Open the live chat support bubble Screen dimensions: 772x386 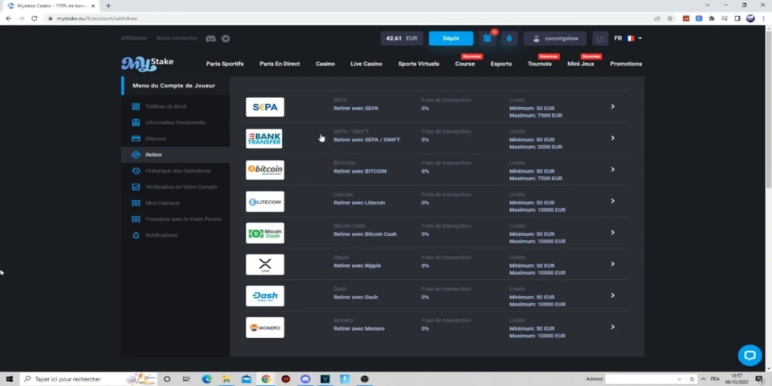click(x=750, y=355)
